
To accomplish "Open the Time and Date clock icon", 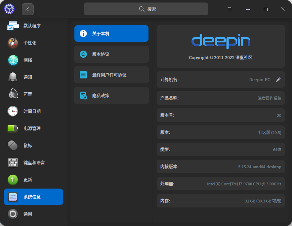I will [13, 111].
